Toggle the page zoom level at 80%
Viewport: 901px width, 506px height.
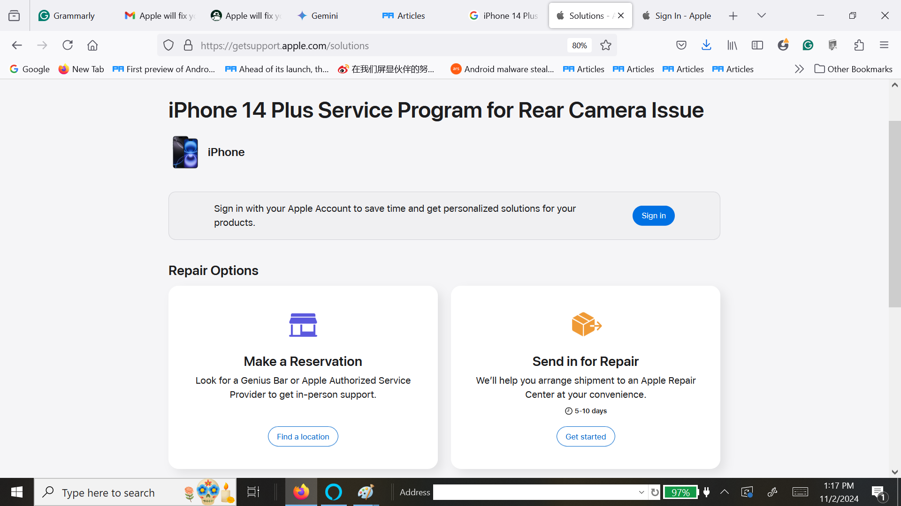tap(579, 45)
